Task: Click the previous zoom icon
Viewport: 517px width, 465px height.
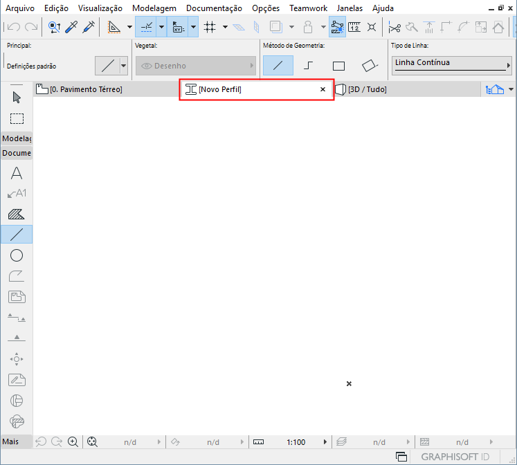Action: pos(41,441)
